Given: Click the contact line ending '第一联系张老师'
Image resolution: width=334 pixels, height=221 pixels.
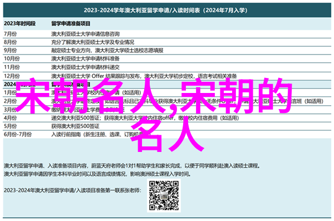Looking at the screenshot, I should [72, 190].
